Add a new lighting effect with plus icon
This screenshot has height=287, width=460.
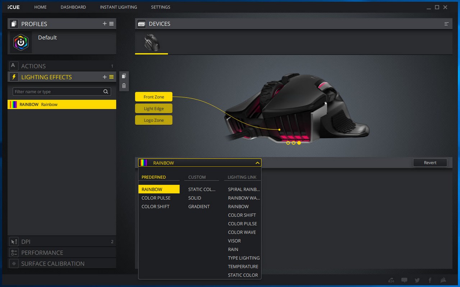coord(105,77)
